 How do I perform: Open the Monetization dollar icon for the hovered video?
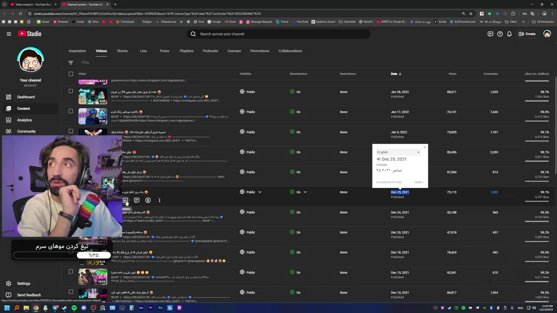[x=148, y=200]
